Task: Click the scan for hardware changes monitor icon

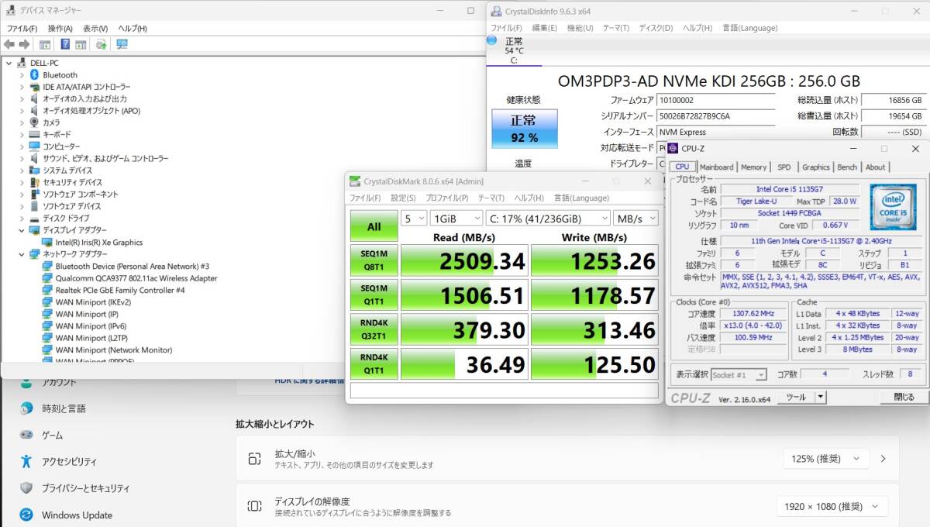Action: 122,44
